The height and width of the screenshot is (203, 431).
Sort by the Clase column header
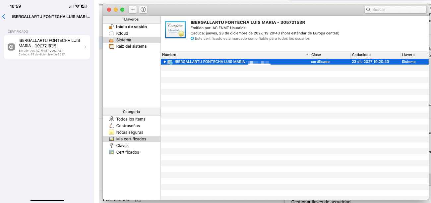pos(330,55)
